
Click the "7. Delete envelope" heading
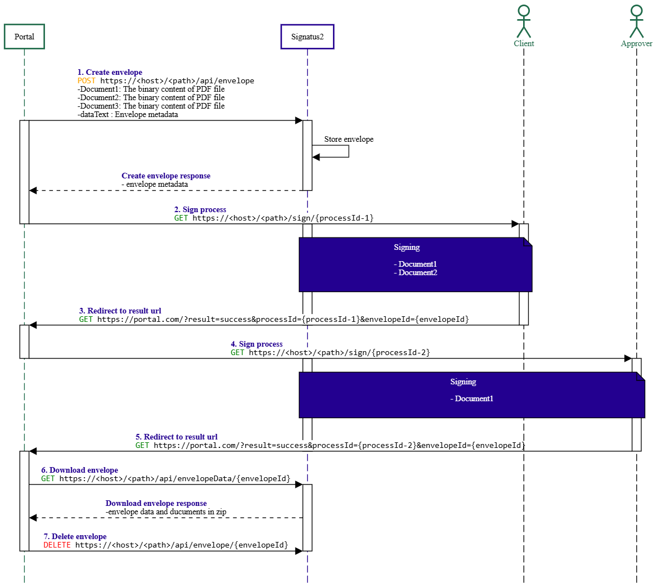point(75,536)
